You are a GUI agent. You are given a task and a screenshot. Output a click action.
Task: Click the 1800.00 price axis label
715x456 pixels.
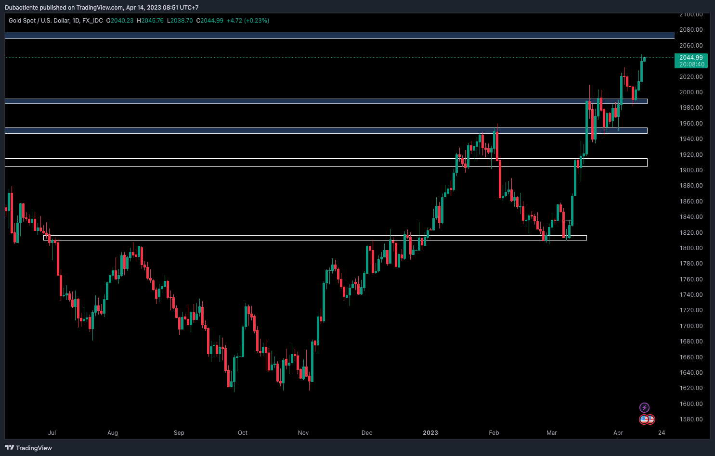point(691,248)
